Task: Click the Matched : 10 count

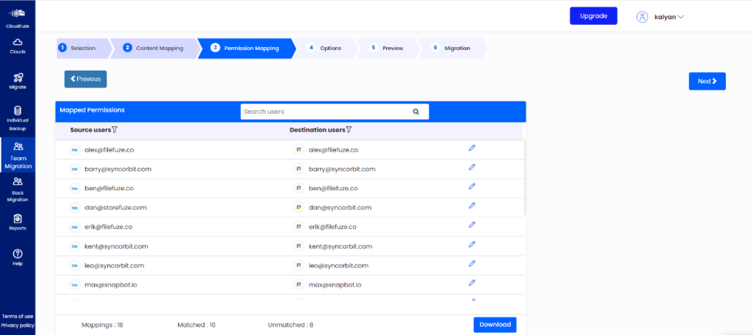Action: pyautogui.click(x=196, y=325)
